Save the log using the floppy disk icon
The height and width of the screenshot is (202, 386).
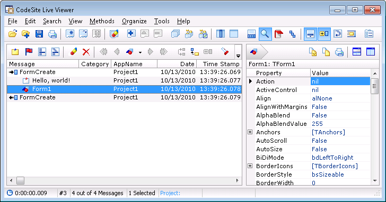coord(39,34)
